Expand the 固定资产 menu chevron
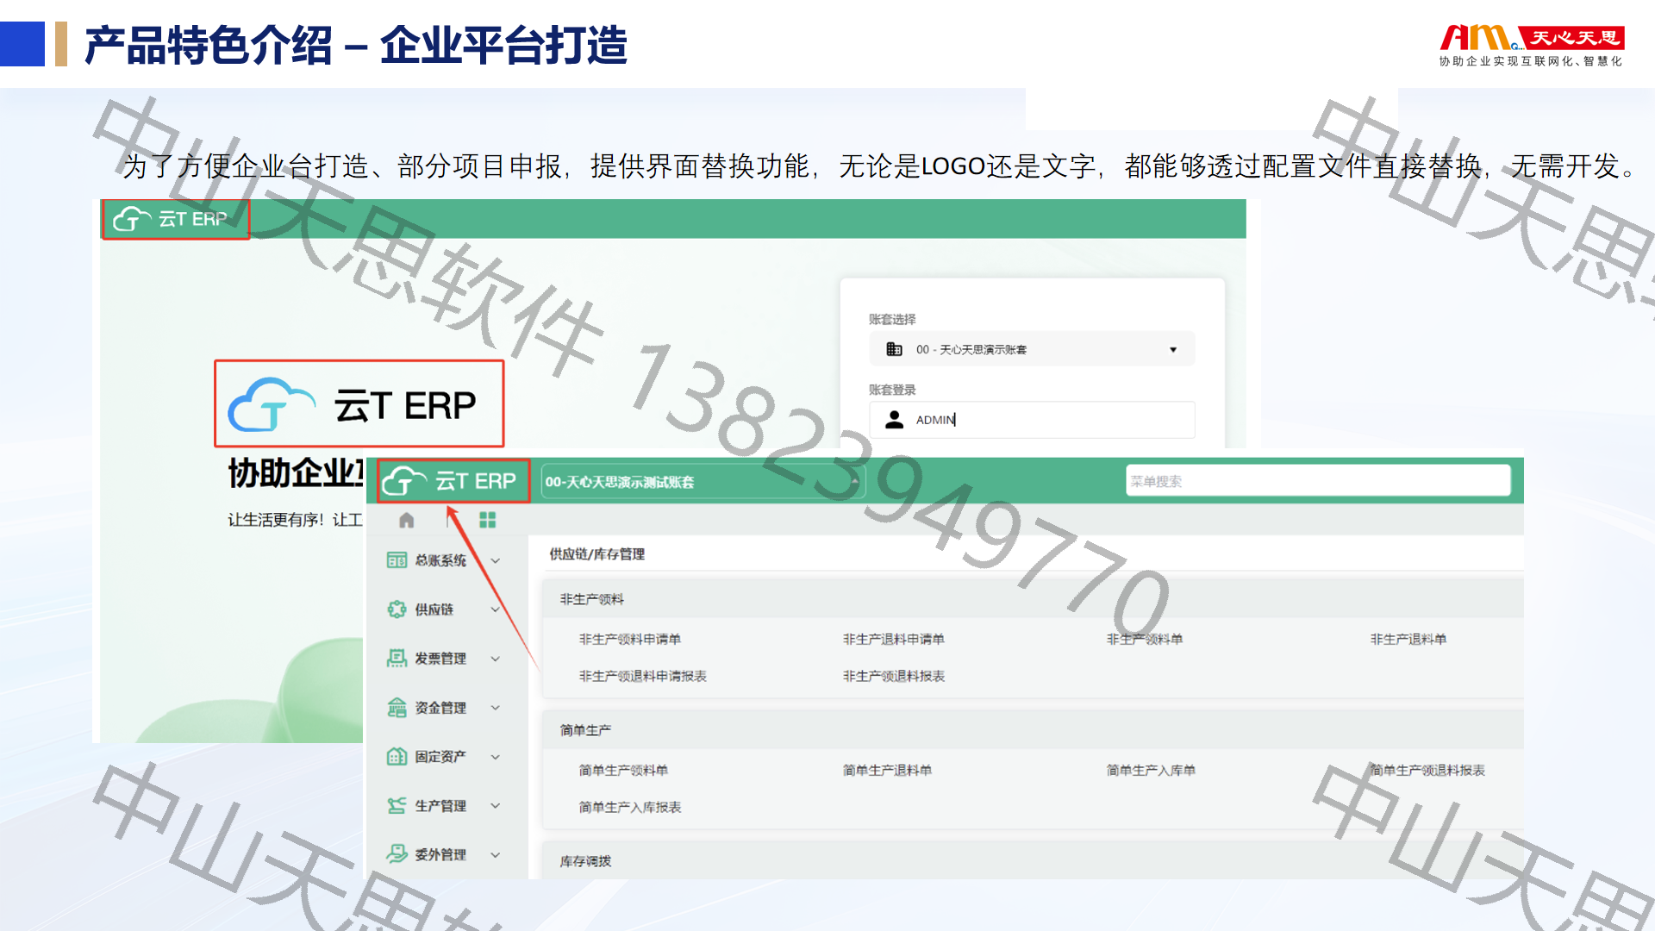 [x=496, y=757]
